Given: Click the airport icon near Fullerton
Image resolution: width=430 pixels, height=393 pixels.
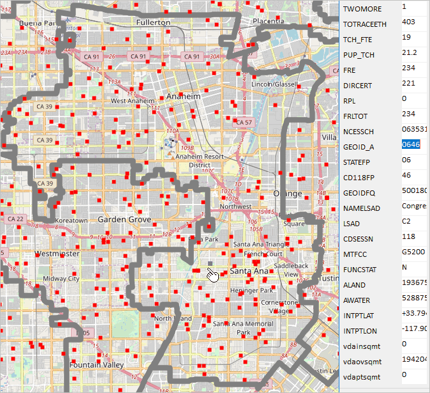Looking at the screenshot, I should tap(68, 20).
